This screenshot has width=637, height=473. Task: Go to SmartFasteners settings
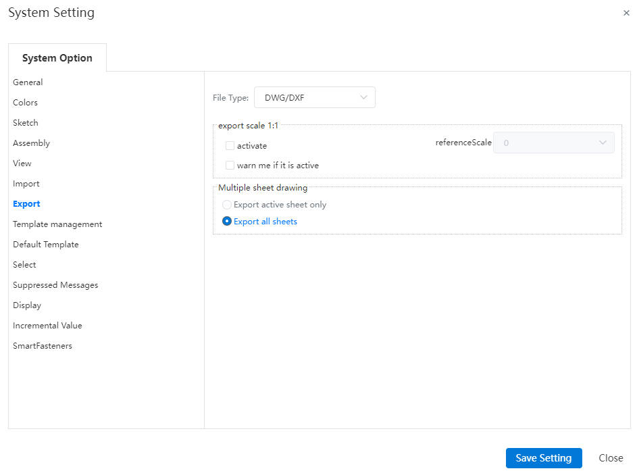pos(43,346)
